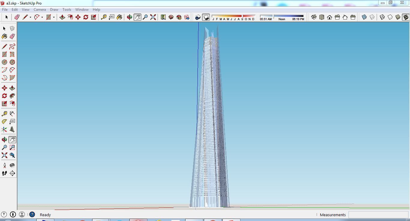Toggle Show/Hide Shadows button
410x221 pixels.
206,17
